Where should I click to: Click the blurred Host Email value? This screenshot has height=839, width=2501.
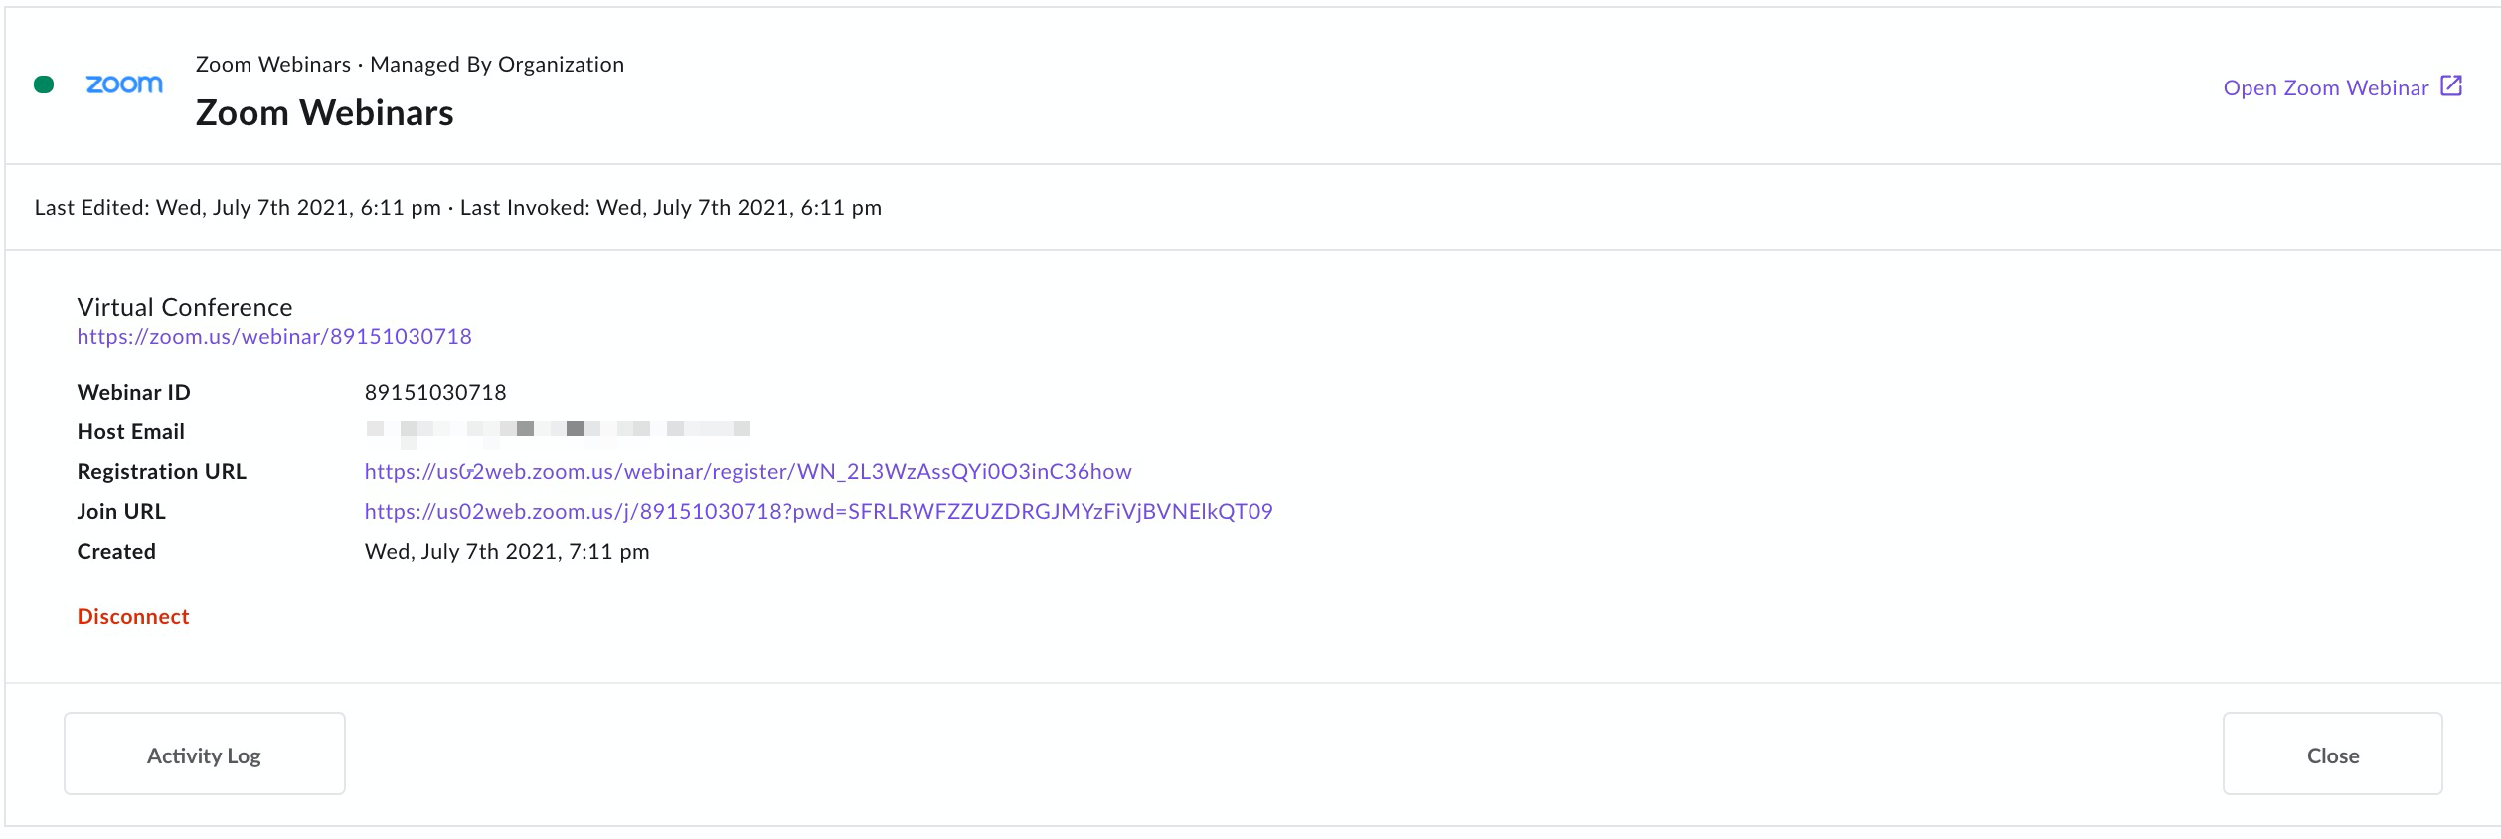pos(558,430)
